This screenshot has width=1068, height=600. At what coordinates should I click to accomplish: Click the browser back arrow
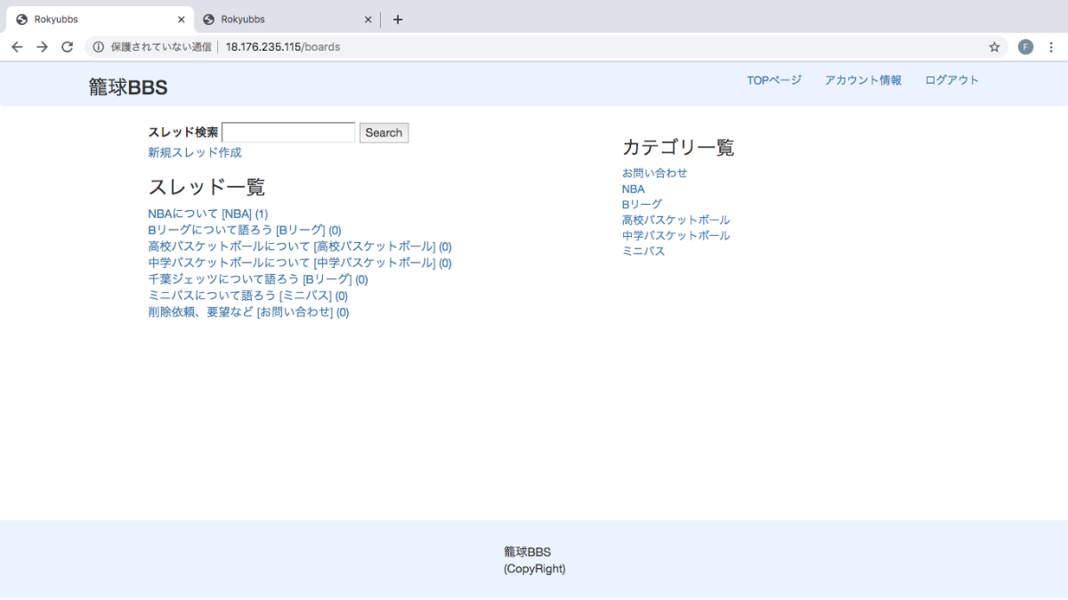point(17,47)
